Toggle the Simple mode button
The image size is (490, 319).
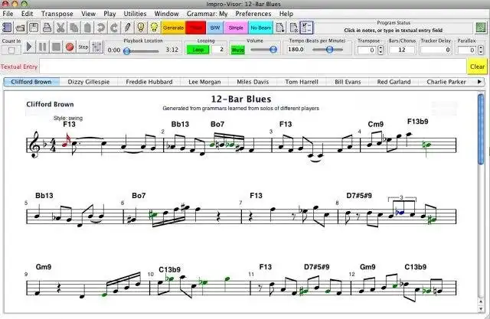click(236, 28)
